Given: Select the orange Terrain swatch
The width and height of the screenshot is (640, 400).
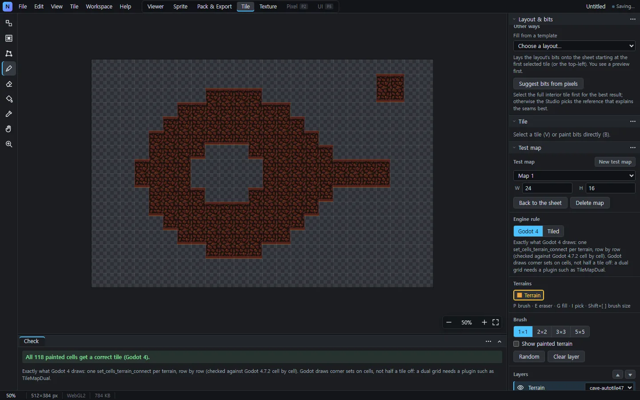Looking at the screenshot, I should (528, 295).
